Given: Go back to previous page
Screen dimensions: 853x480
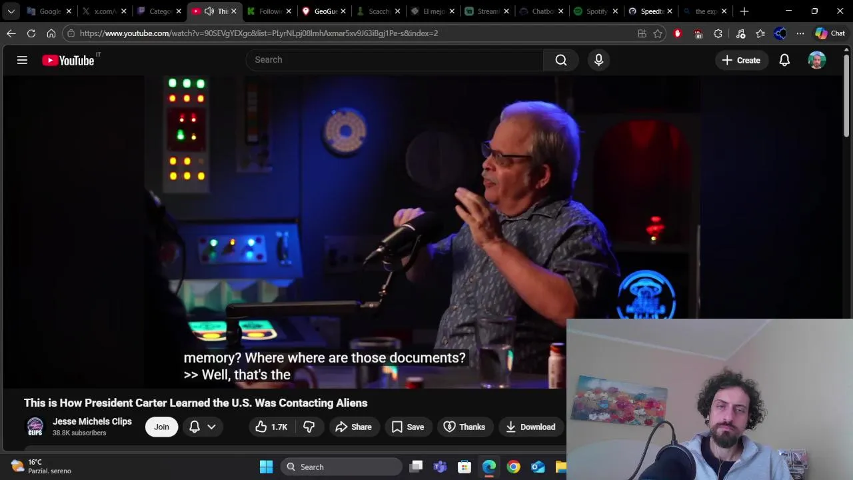Looking at the screenshot, I should point(11,33).
